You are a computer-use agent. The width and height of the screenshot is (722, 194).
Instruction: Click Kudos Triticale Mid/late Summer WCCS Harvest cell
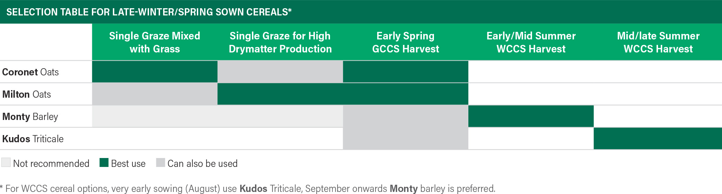(658, 139)
